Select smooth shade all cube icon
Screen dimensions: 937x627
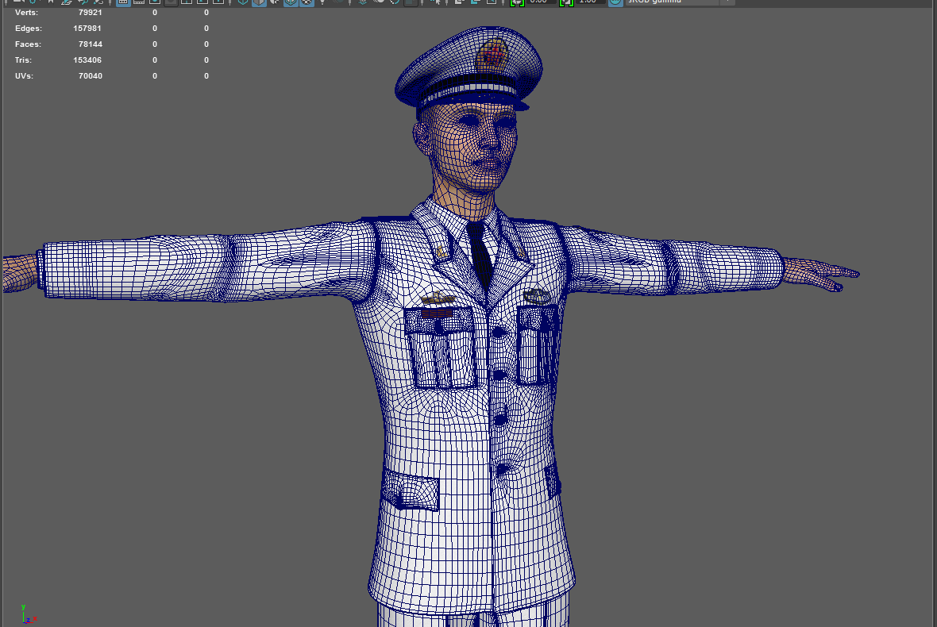[259, 2]
